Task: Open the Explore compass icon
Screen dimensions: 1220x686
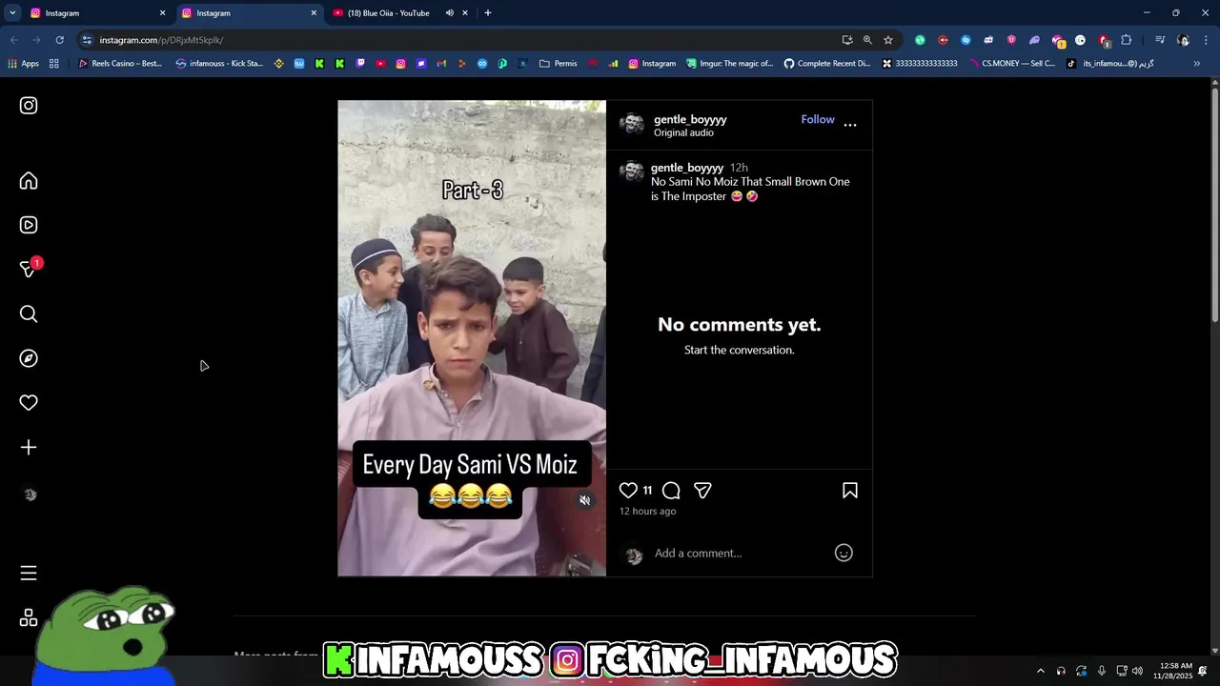Action: [29, 358]
